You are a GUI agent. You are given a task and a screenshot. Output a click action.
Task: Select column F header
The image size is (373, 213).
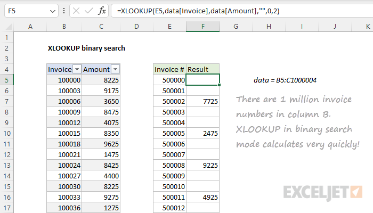pyautogui.click(x=202, y=27)
